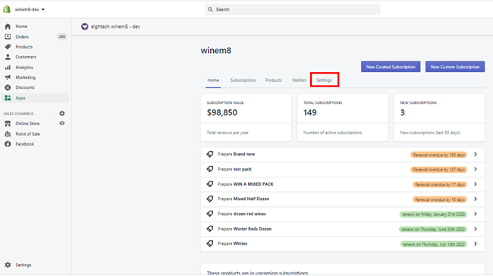Expand Mixed Half Dozen row chevron
Screen dimensions: 493x276
click(x=476, y=199)
